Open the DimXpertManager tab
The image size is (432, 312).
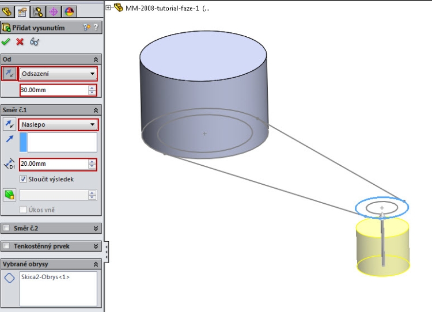54,12
